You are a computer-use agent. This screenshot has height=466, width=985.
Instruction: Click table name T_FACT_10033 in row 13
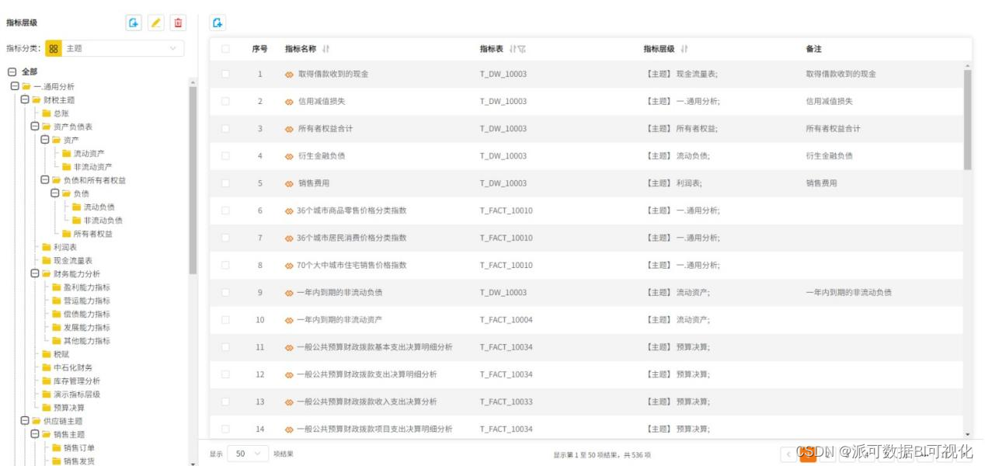coord(506,402)
